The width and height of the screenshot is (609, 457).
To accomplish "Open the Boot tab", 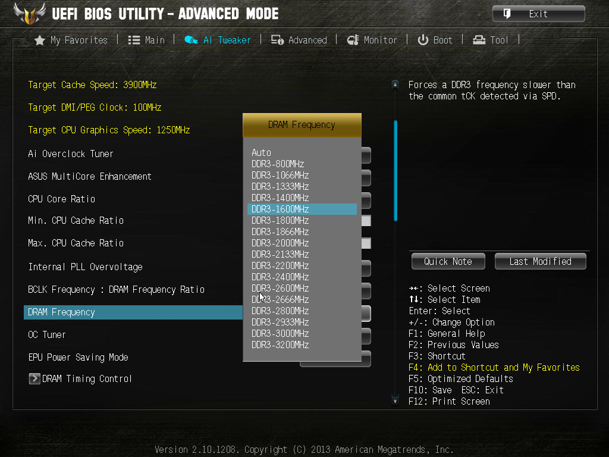I will pos(435,40).
